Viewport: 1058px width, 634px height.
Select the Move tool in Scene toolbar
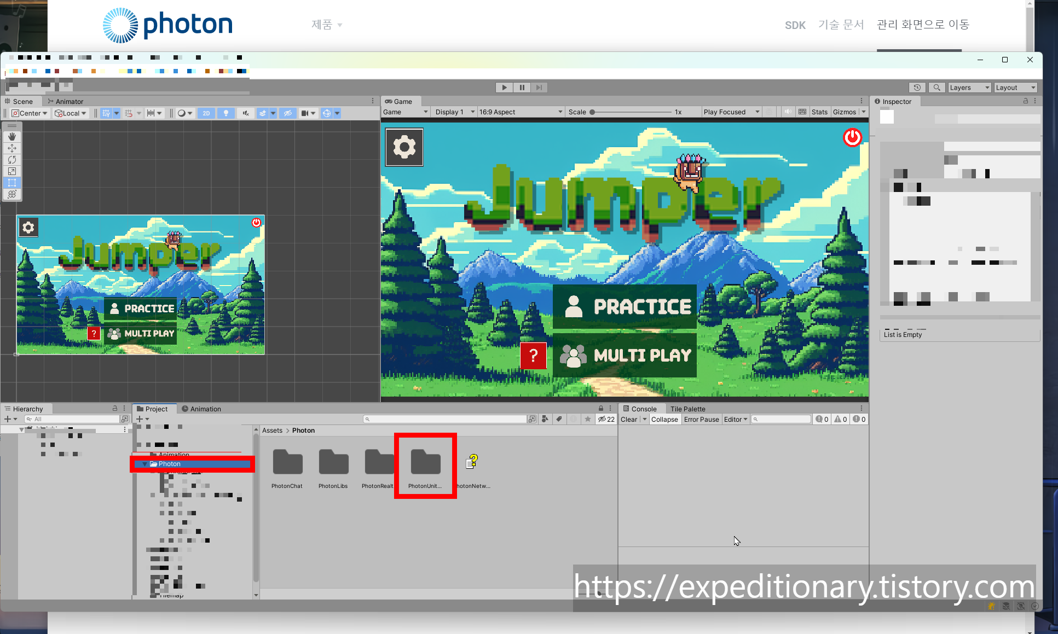[11, 148]
